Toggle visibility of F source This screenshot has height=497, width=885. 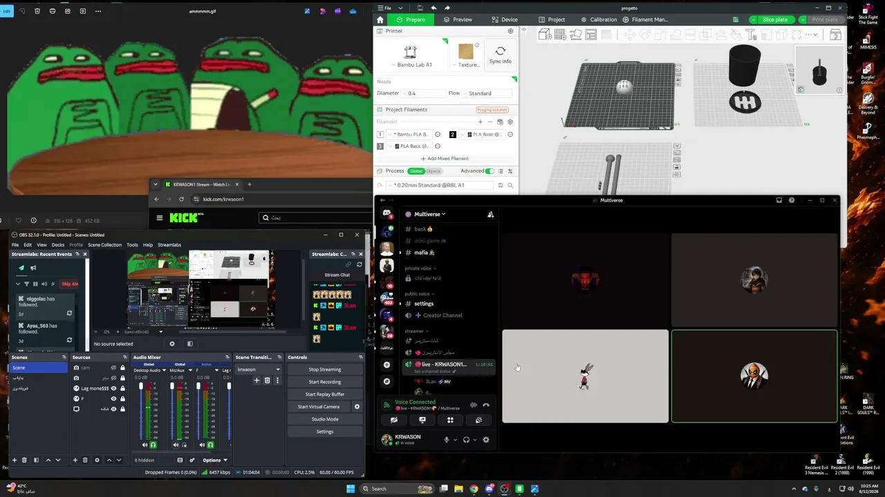tap(113, 398)
